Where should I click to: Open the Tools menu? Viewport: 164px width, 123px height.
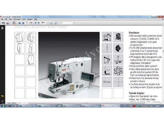(24, 19)
